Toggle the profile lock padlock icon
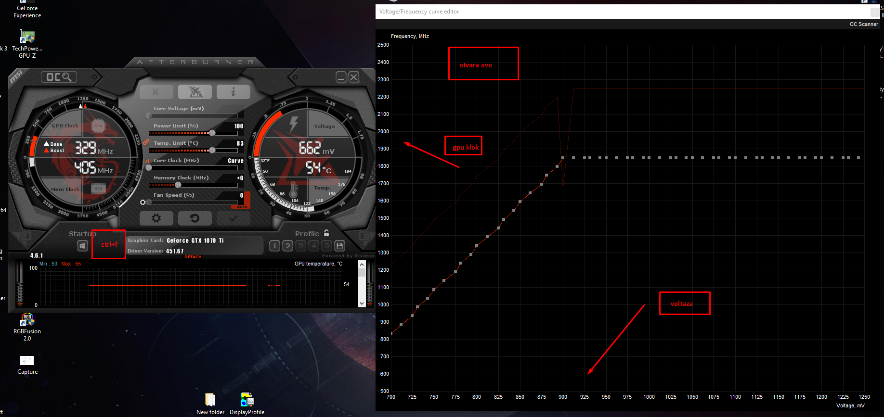This screenshot has width=884, height=417. point(326,233)
